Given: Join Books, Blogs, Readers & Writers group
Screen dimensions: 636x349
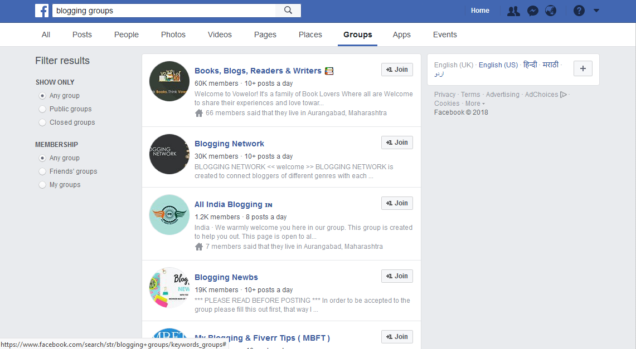Looking at the screenshot, I should (397, 70).
